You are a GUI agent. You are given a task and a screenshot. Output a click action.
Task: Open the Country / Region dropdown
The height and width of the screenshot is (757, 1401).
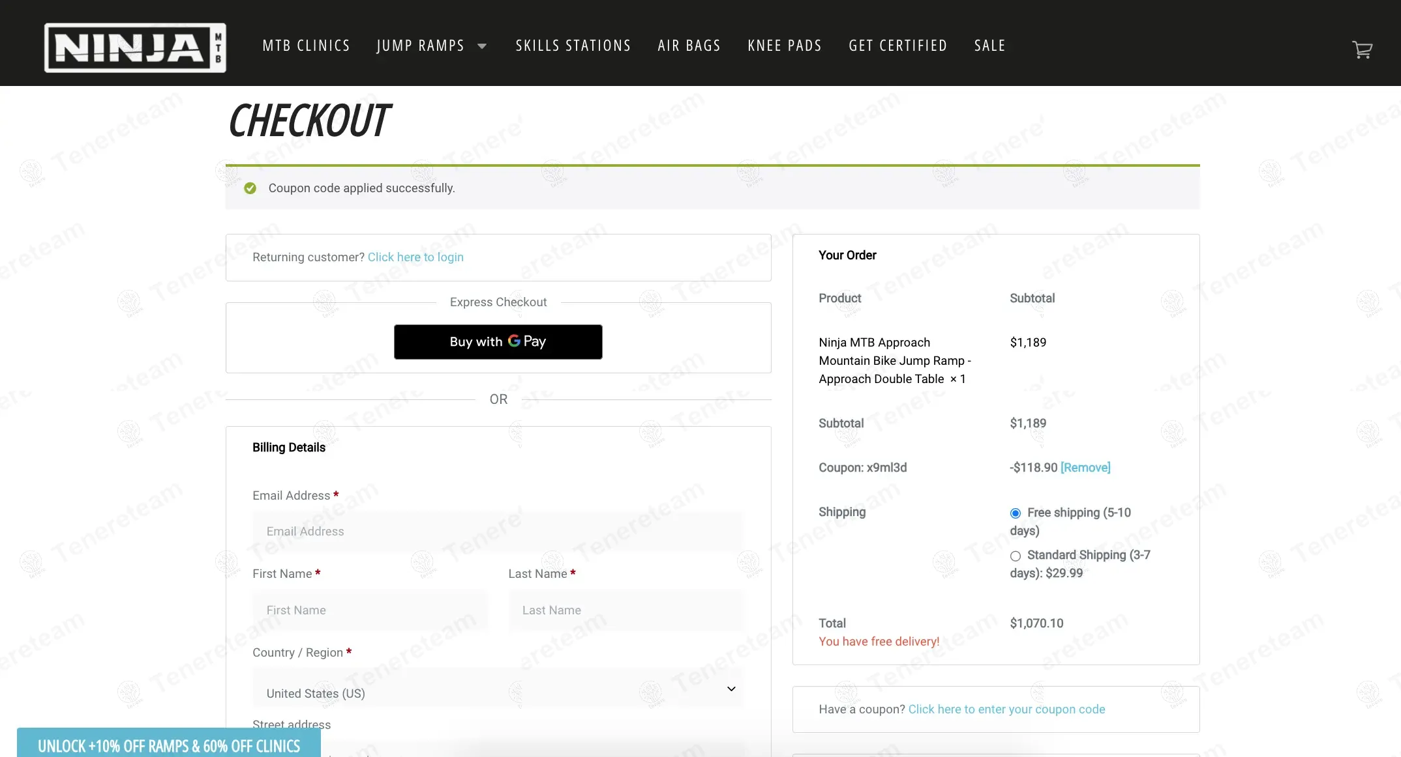(498, 689)
